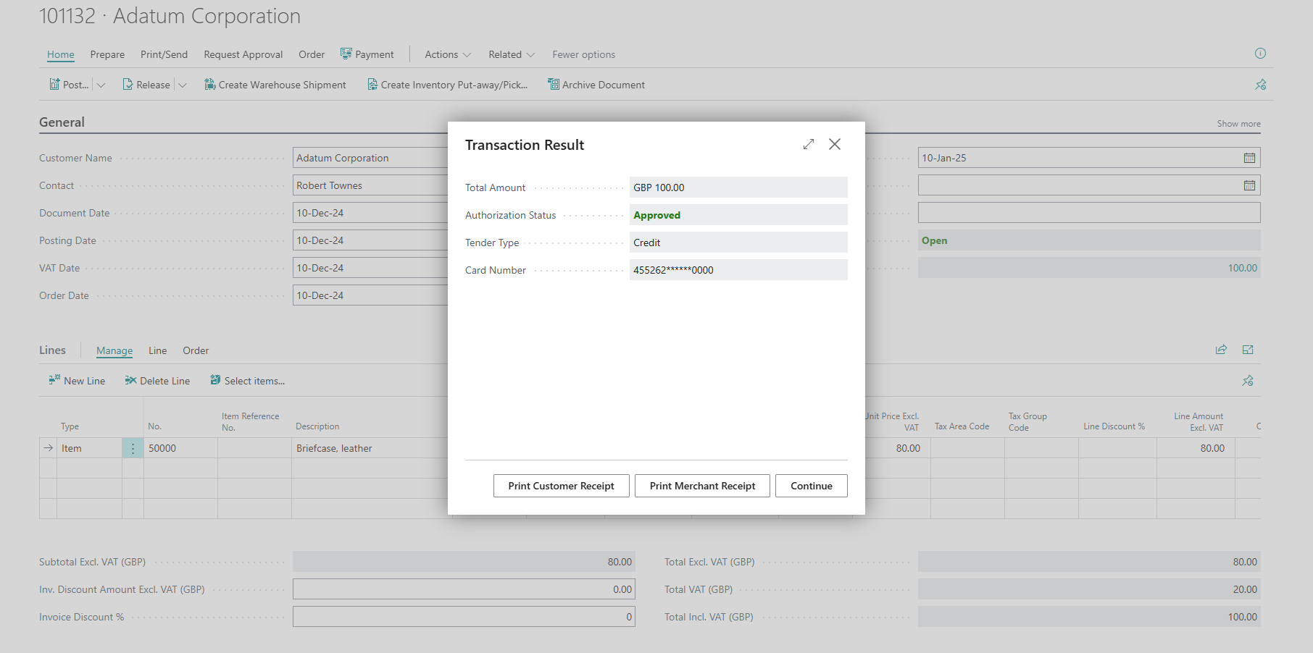Click the Post document icon
Image resolution: width=1313 pixels, height=653 pixels.
coord(55,85)
